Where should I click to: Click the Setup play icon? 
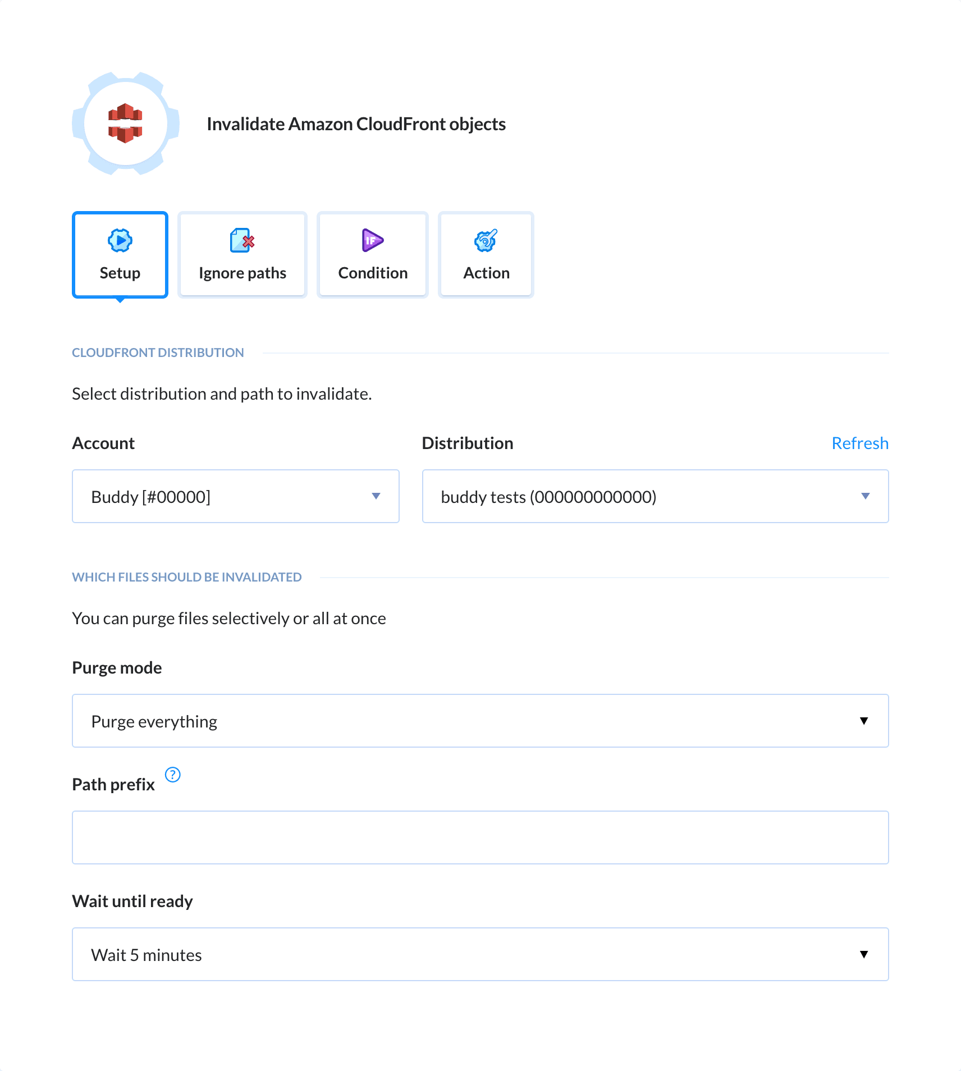(x=120, y=241)
